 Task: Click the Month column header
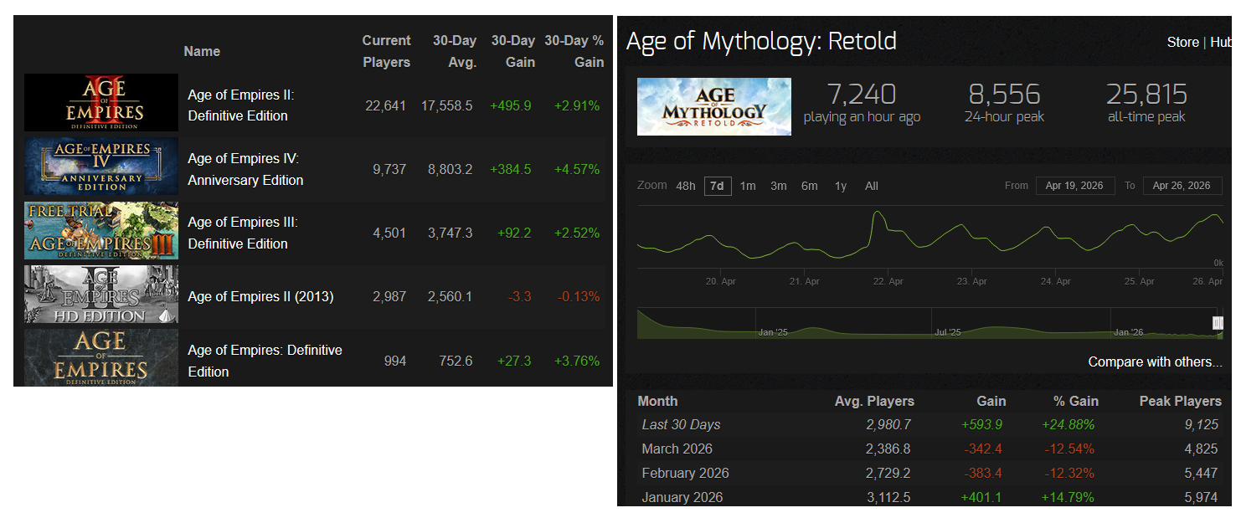(x=657, y=401)
